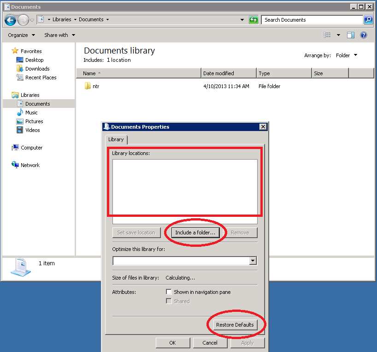Image resolution: width=377 pixels, height=352 pixels.
Task: Open the view options dropdown arrow
Action: pyautogui.click(x=338, y=35)
